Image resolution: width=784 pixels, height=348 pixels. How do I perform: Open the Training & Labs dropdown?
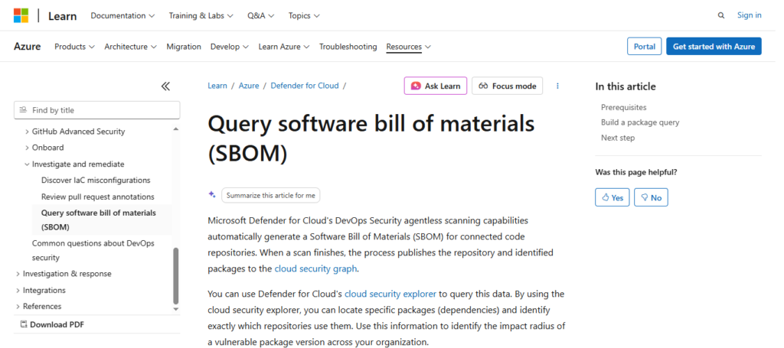201,15
